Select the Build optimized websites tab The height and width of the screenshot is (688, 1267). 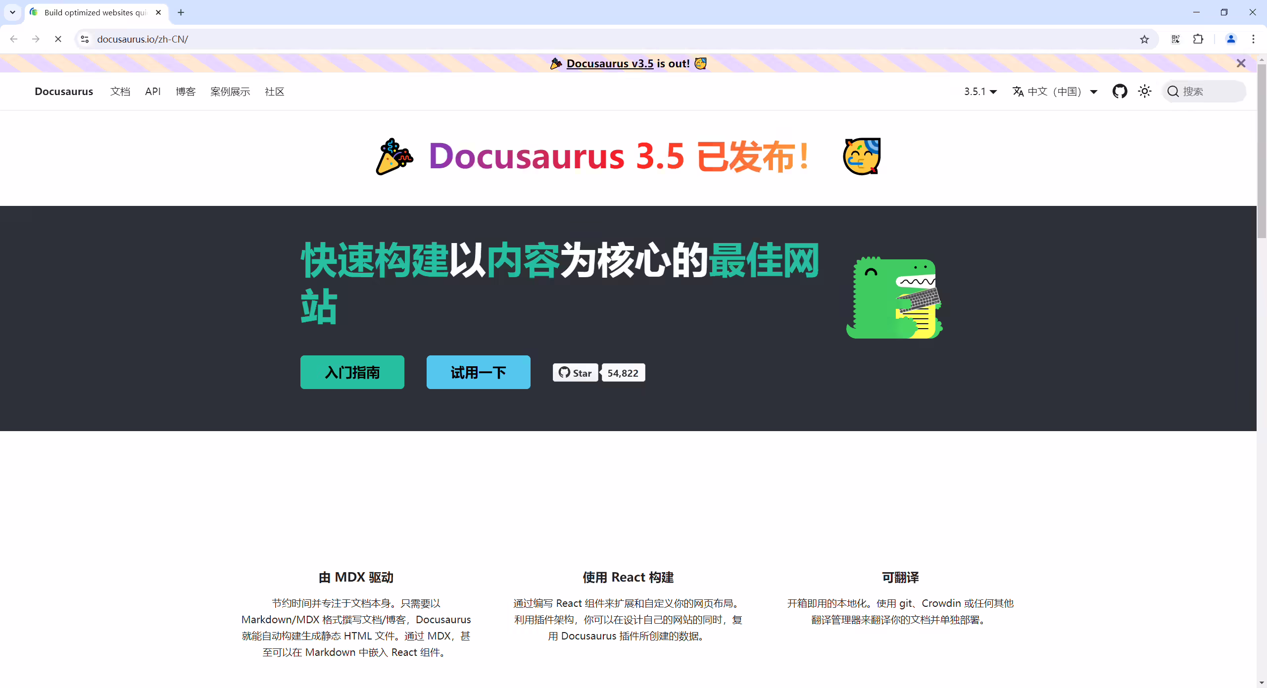[x=97, y=12]
